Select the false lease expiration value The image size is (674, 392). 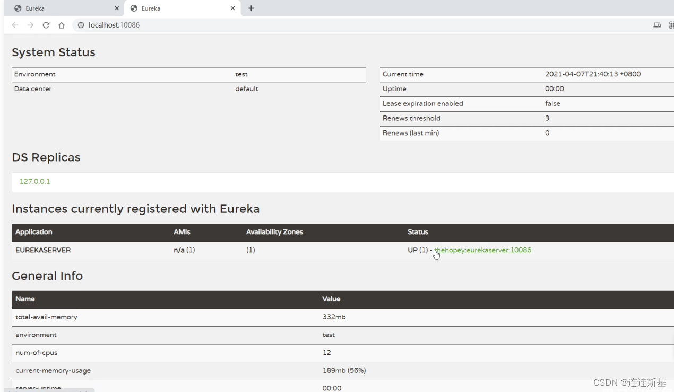pyautogui.click(x=552, y=104)
